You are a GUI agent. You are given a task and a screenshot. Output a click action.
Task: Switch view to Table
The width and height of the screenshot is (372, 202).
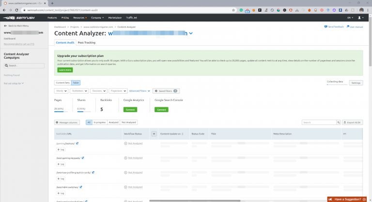pyautogui.click(x=76, y=83)
